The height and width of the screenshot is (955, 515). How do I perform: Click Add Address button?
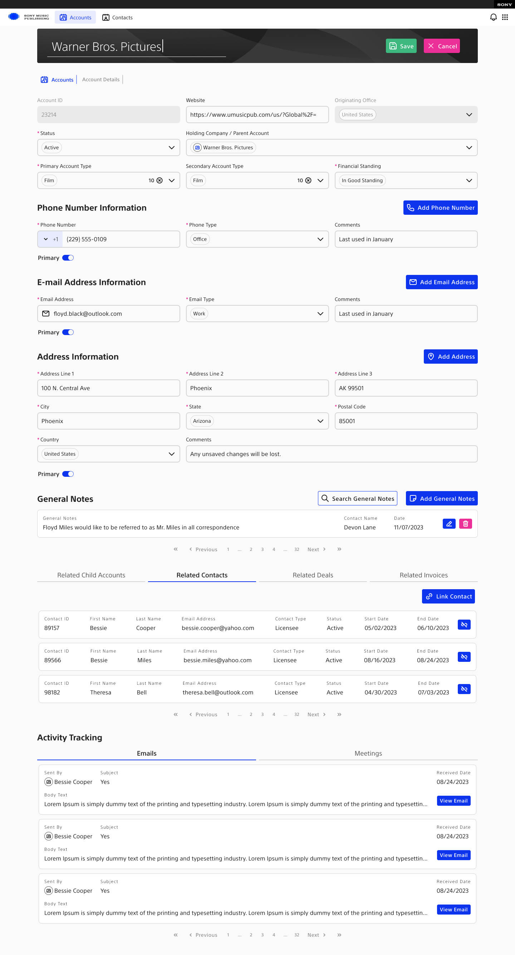click(451, 357)
